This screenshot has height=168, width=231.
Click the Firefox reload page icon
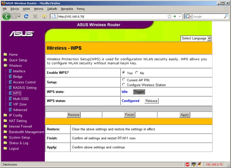click(x=26, y=16)
